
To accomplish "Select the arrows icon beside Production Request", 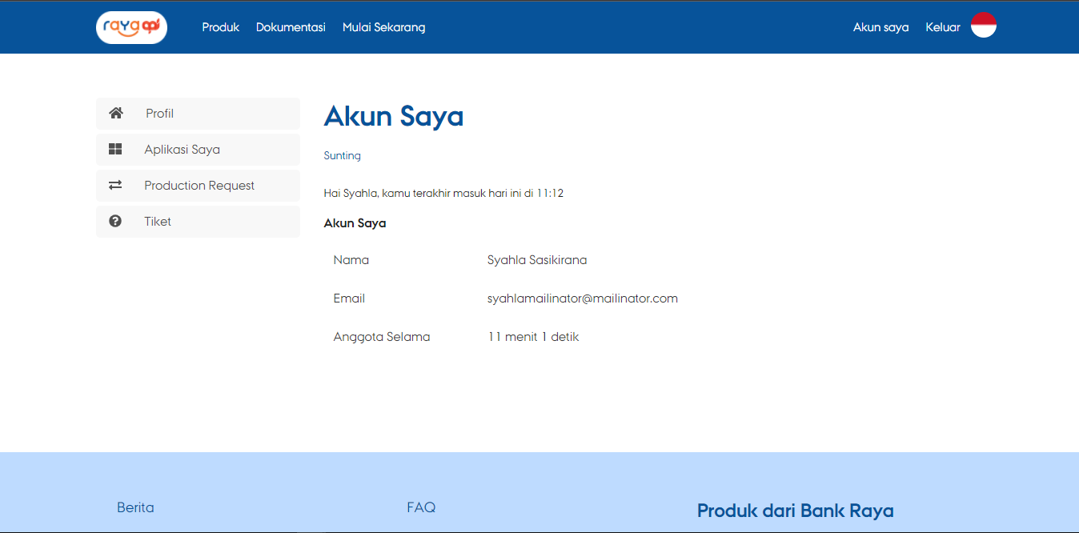I will tap(115, 185).
